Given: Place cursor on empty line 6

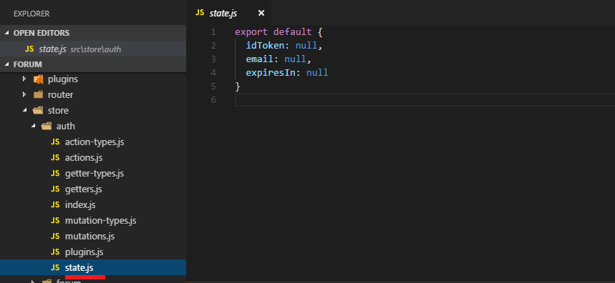Looking at the screenshot, I should (425, 100).
